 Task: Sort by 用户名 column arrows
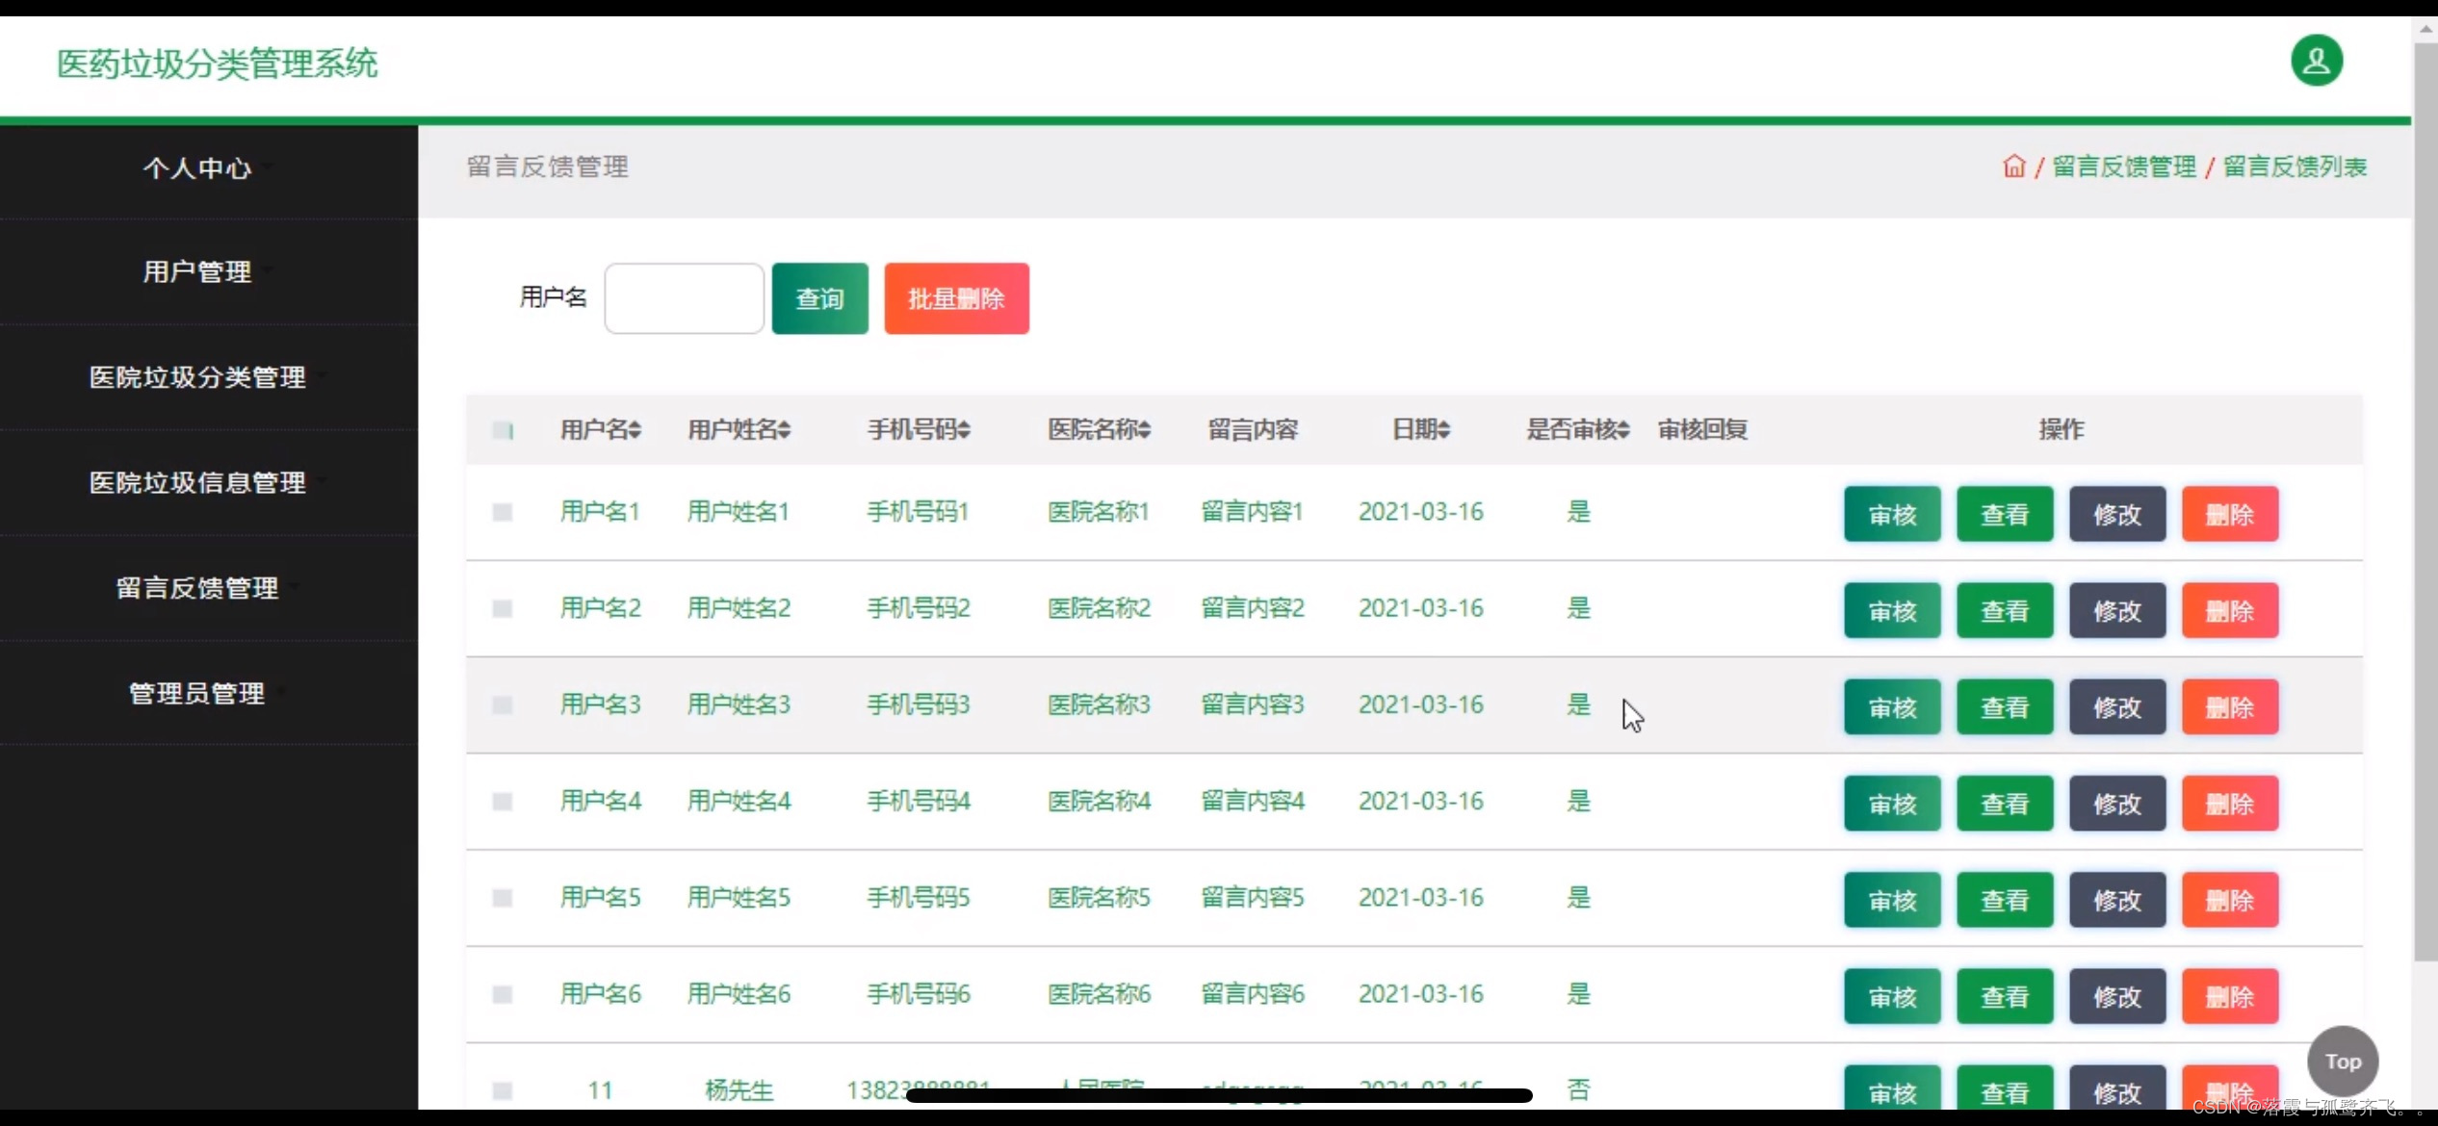click(x=635, y=430)
